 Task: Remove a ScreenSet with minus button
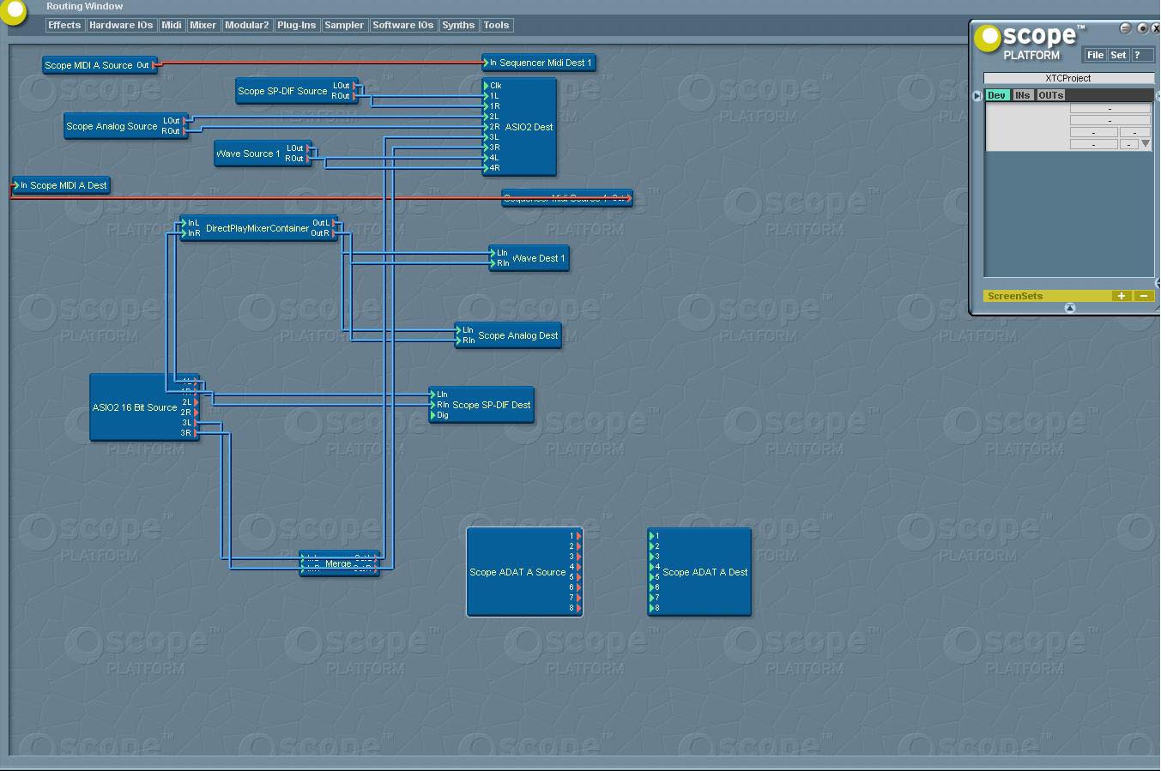[1143, 296]
